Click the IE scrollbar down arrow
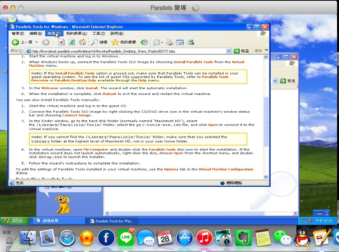 click(266, 177)
